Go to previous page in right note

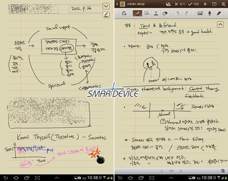coord(162,171)
